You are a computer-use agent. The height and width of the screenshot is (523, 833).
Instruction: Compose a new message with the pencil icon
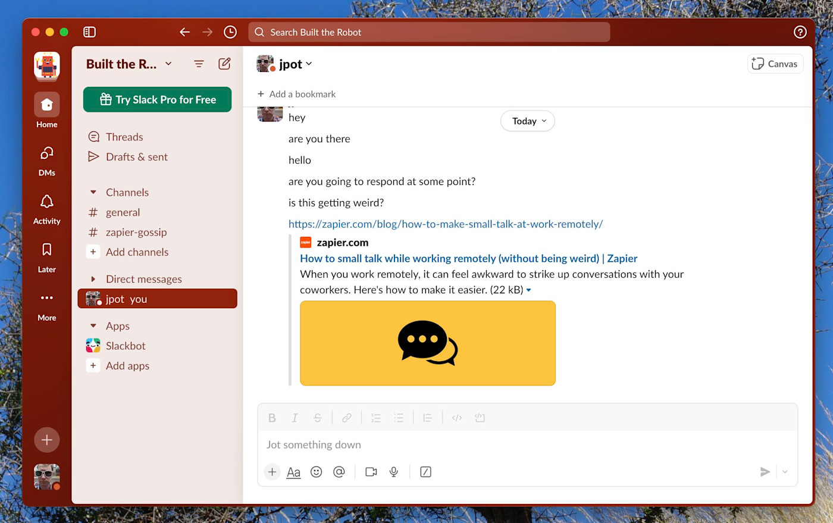(224, 64)
